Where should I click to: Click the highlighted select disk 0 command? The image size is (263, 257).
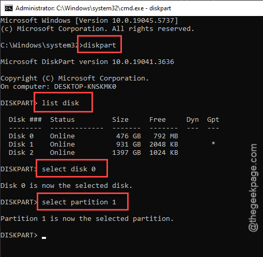pyautogui.click(x=69, y=169)
